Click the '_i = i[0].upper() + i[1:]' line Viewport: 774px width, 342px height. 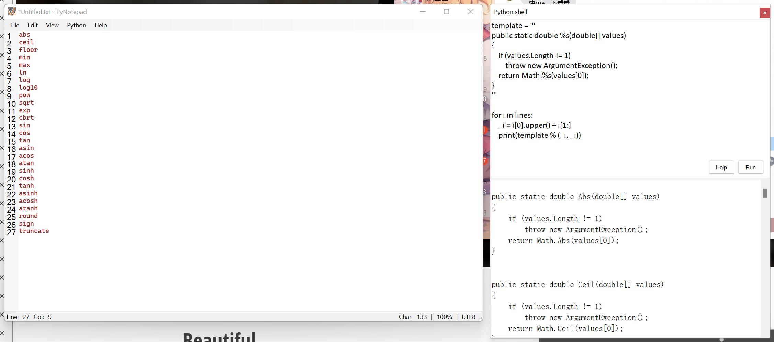pyautogui.click(x=535, y=125)
